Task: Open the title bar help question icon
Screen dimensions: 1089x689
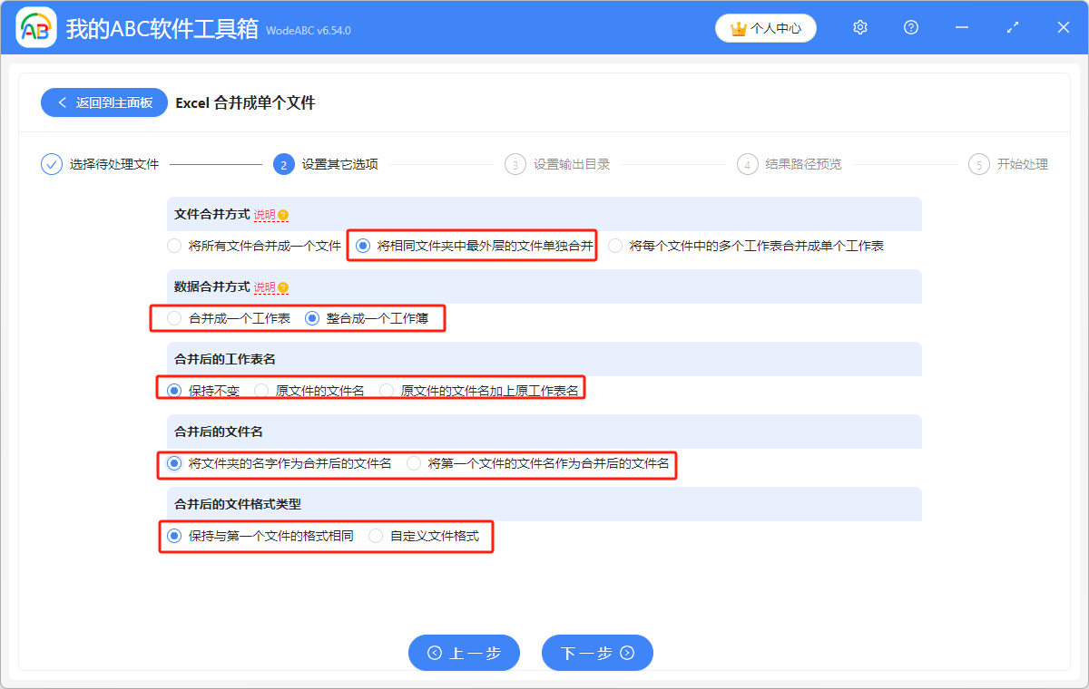Action: pos(910,27)
